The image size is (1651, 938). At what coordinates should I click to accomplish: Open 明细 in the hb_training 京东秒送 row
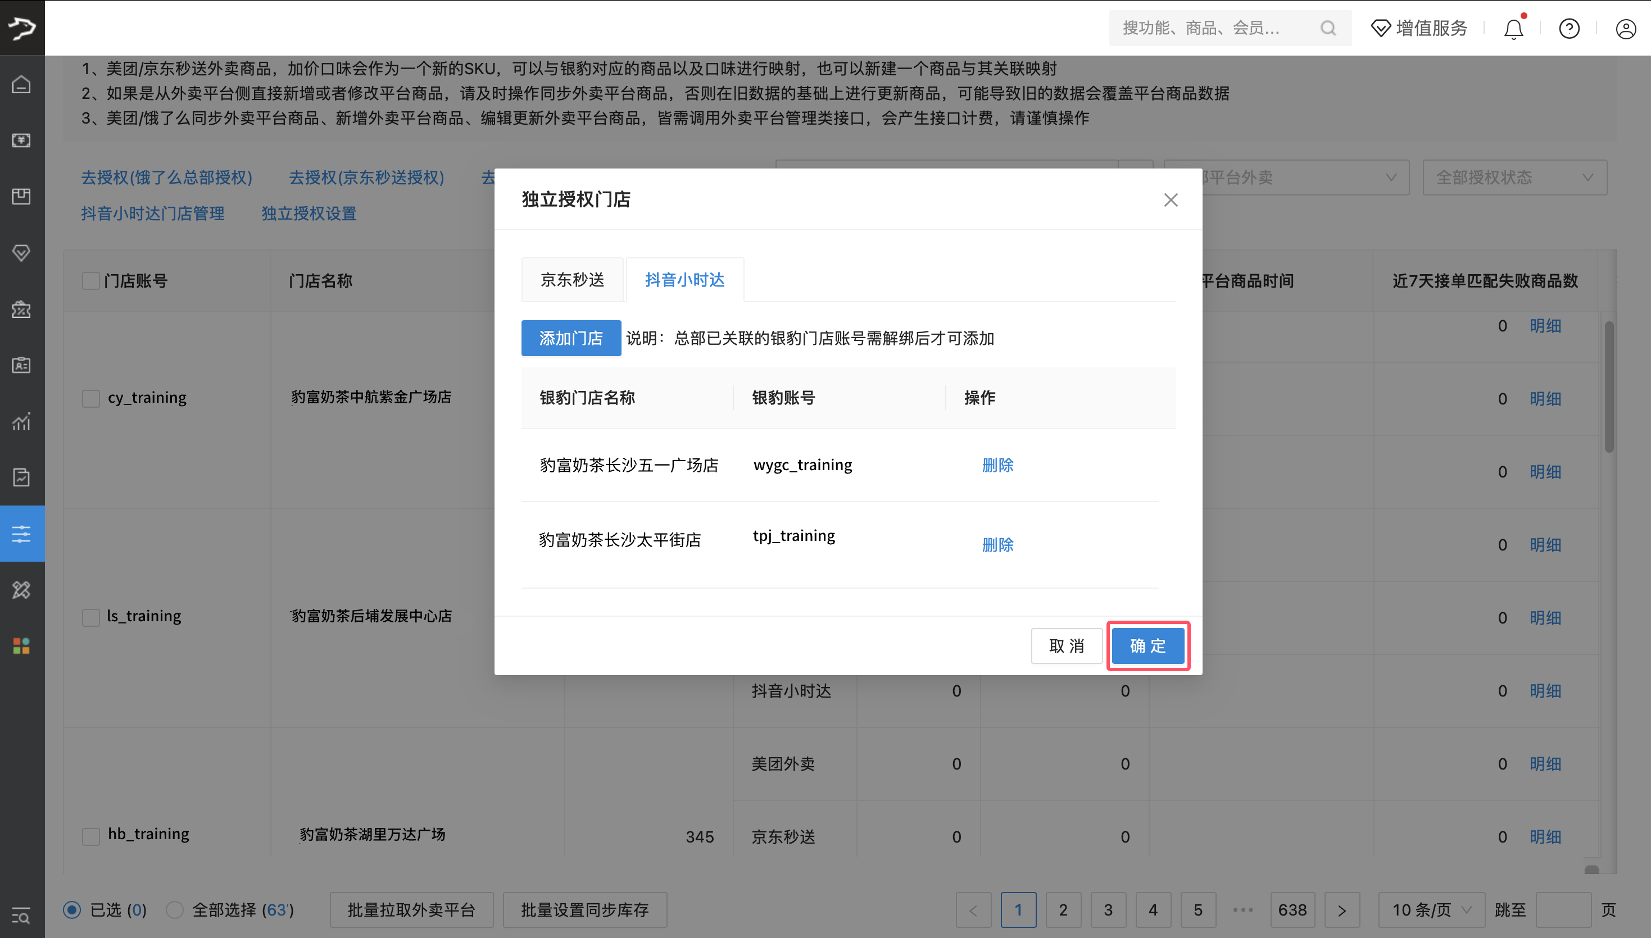[x=1545, y=836]
